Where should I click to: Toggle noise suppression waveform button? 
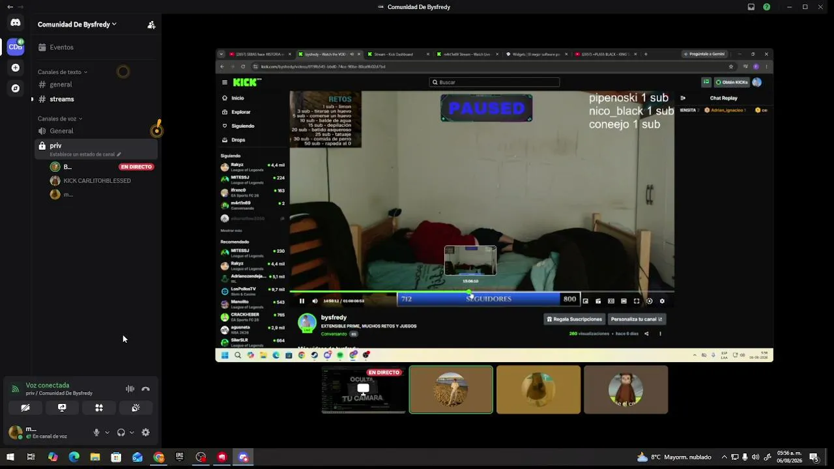[130, 389]
